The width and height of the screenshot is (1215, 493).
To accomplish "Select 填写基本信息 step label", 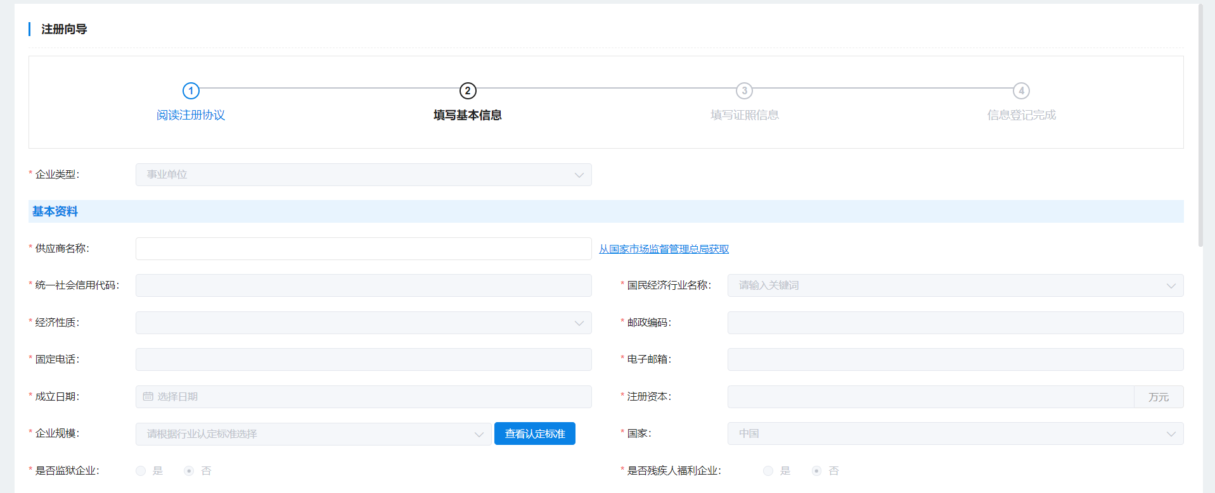I will tap(468, 115).
